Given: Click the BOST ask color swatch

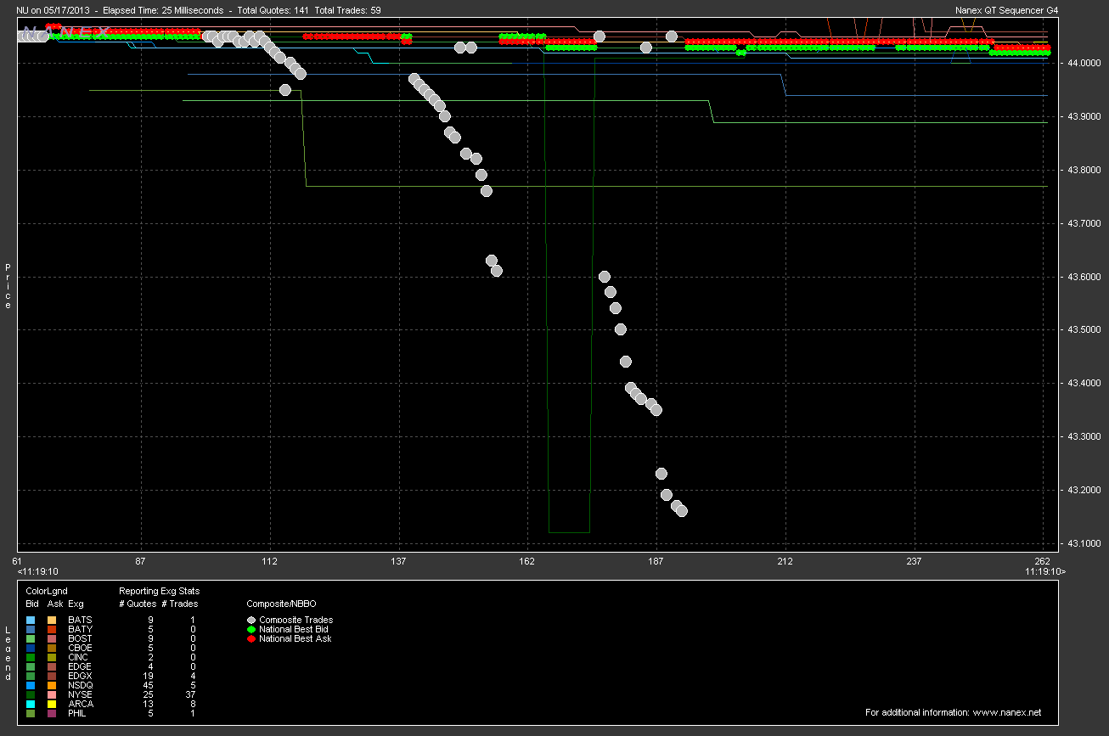Looking at the screenshot, I should coord(53,639).
